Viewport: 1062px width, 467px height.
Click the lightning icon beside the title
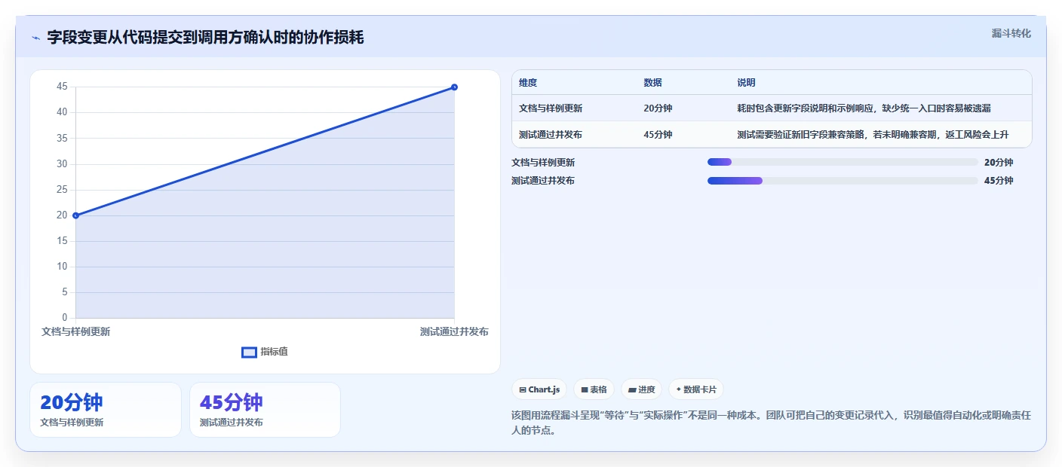coord(36,37)
